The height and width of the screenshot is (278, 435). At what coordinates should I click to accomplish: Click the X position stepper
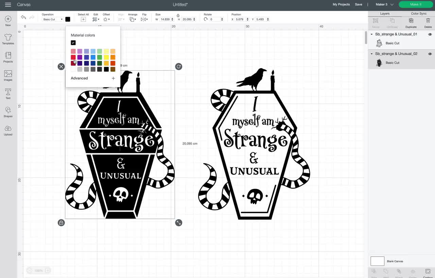[x=247, y=19]
